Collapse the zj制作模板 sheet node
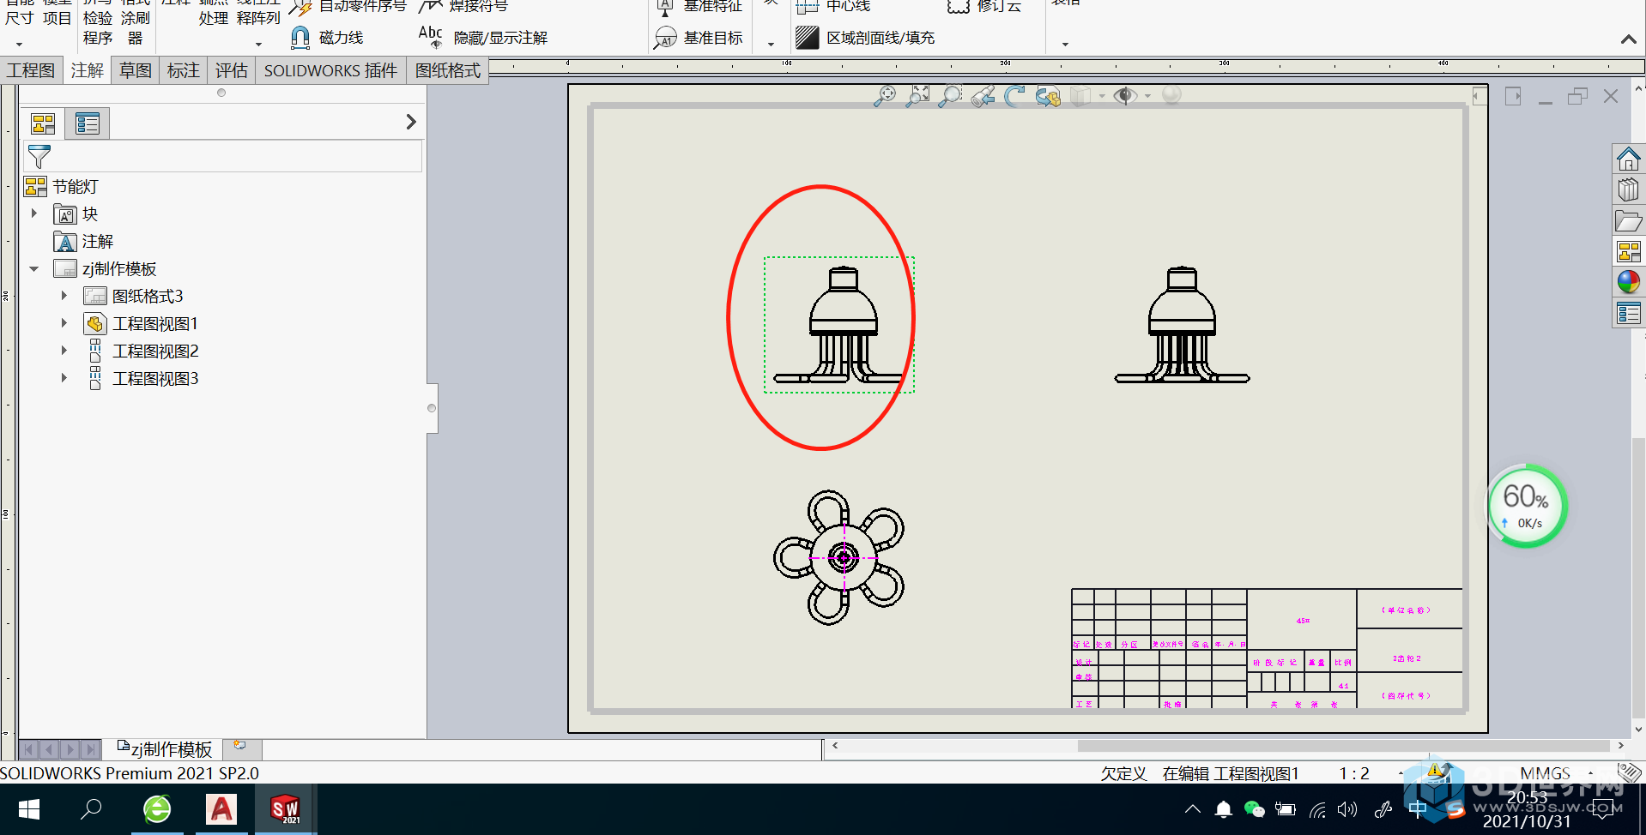1646x835 pixels. coord(34,268)
